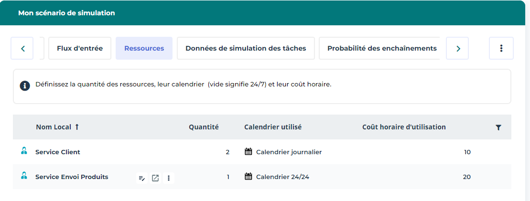Click the sort arrow next to Nom Local

(x=77, y=127)
